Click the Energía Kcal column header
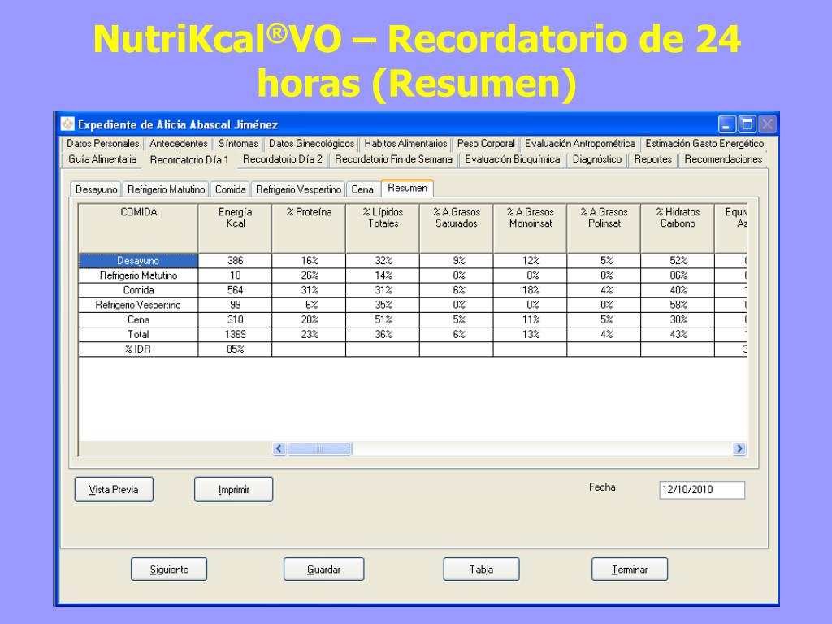Image resolution: width=832 pixels, height=624 pixels. pos(235,228)
